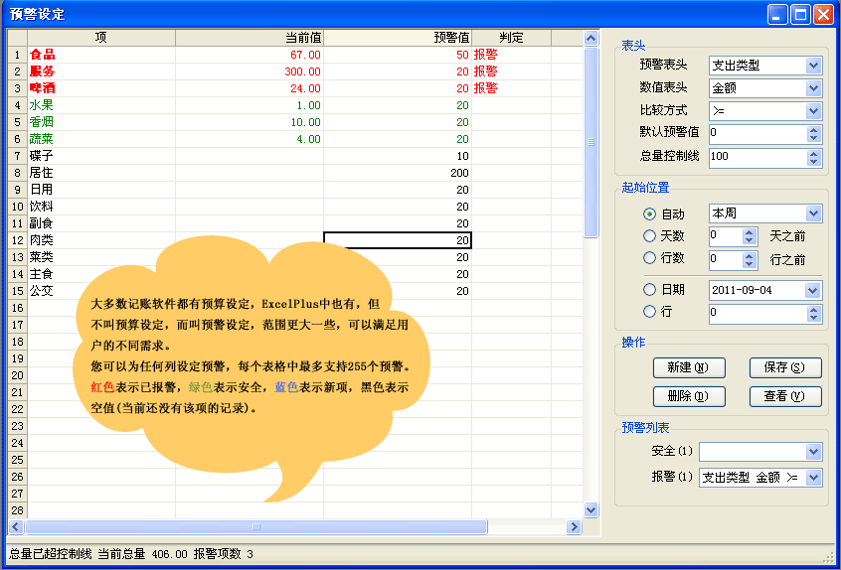This screenshot has width=841, height=570.
Task: Expand the 数值表头 combo box
Action: [x=813, y=88]
